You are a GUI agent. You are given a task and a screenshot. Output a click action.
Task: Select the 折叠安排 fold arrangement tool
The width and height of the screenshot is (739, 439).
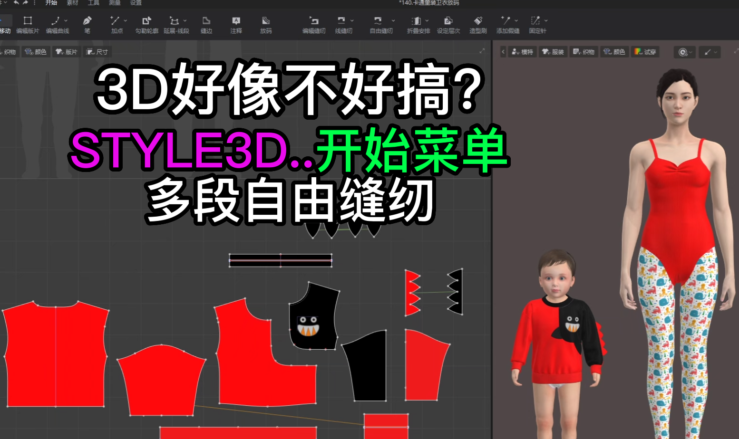pos(418,25)
